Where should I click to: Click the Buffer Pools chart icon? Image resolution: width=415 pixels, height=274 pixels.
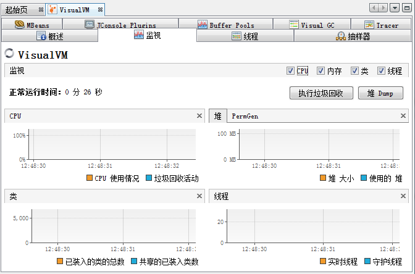(203, 25)
